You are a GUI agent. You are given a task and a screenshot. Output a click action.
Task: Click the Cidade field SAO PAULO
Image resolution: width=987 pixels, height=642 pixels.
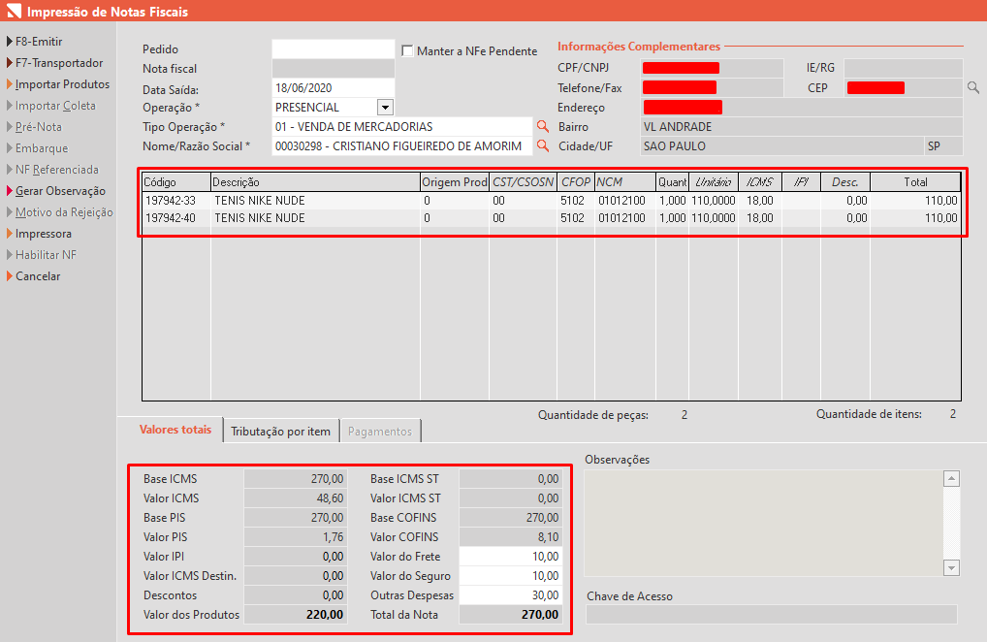tap(781, 146)
